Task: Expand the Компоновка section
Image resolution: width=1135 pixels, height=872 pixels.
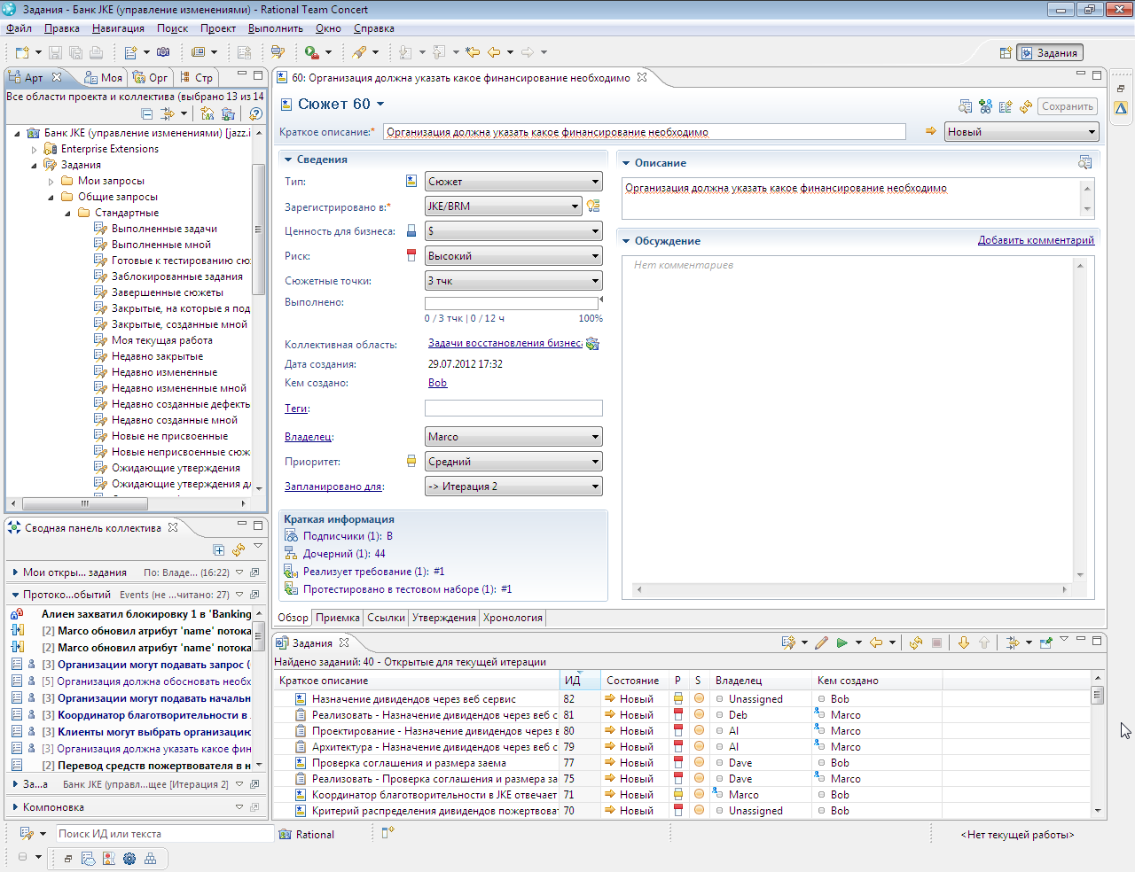Action: click(15, 807)
